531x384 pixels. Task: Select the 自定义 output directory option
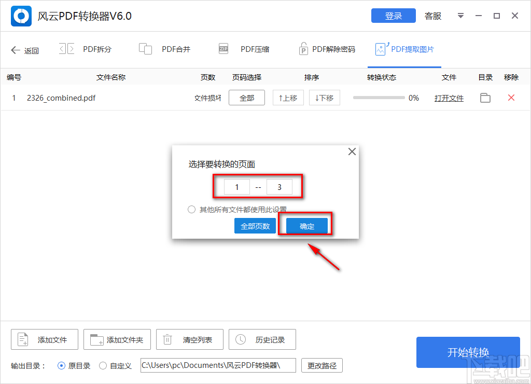[x=103, y=365]
